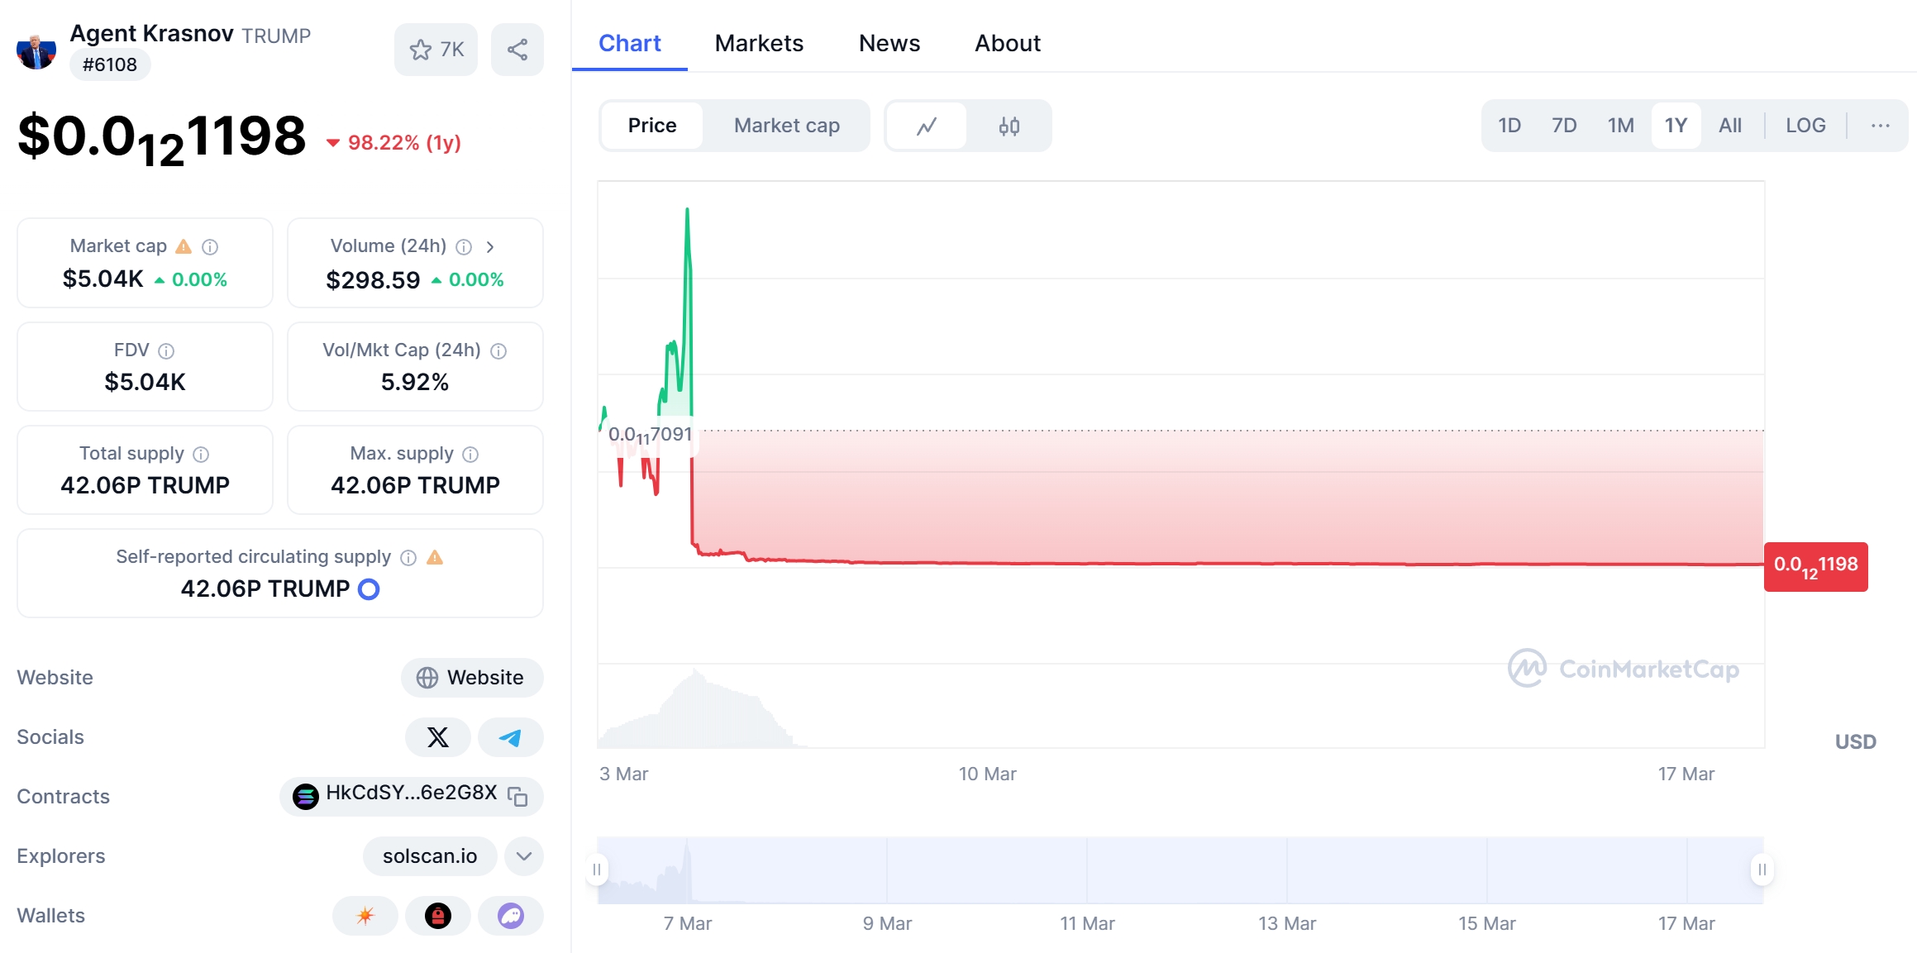Open the Telegram social link
This screenshot has height=953, width=1917.
(x=511, y=736)
